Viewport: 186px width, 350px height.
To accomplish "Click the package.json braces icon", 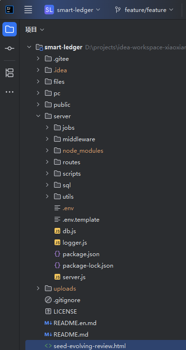I will (57, 254).
